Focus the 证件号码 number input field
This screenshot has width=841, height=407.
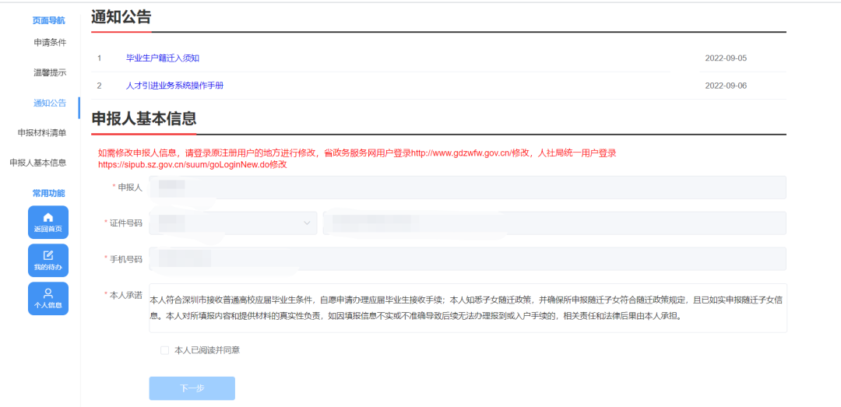554,223
